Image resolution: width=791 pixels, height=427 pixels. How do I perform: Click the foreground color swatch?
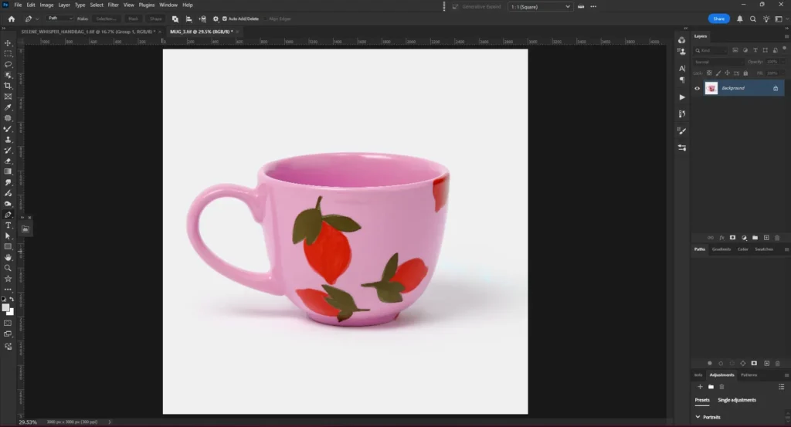[x=6, y=307]
